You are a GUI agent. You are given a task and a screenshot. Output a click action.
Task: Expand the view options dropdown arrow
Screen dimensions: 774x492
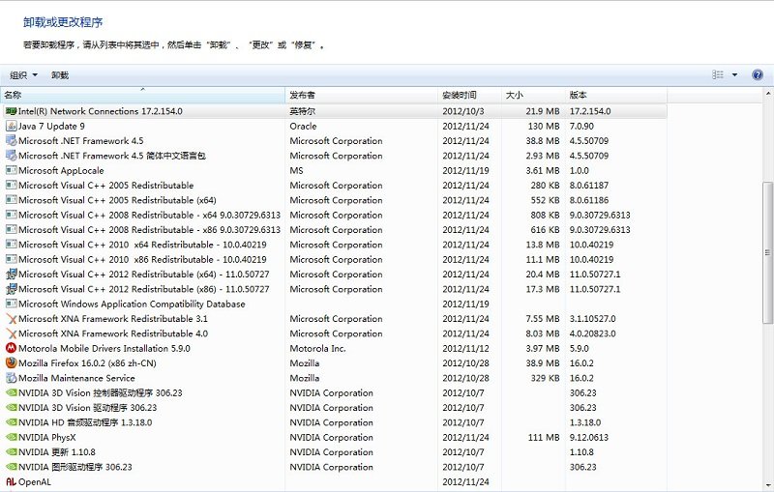point(734,75)
